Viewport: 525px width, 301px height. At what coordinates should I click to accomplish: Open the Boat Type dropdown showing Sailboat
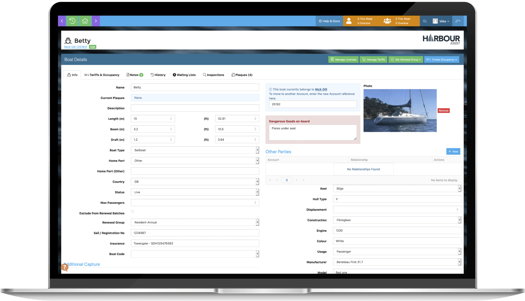257,150
